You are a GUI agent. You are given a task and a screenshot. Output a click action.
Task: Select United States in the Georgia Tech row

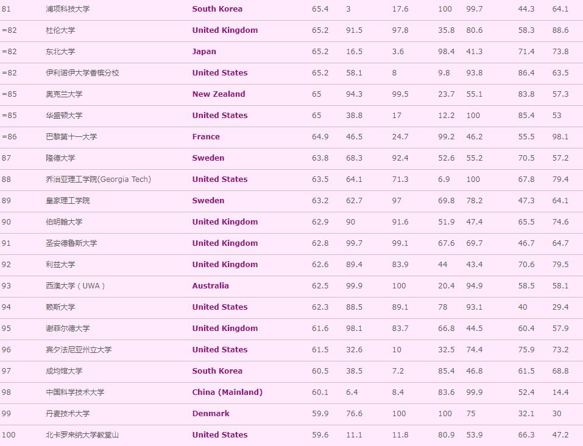(x=220, y=179)
